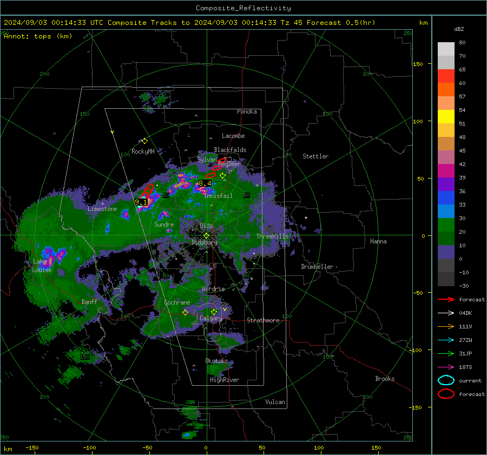Image resolution: width=487 pixels, height=455 pixels.
Task: Click the purple swatch between 39 and 36
Action: pos(446,184)
